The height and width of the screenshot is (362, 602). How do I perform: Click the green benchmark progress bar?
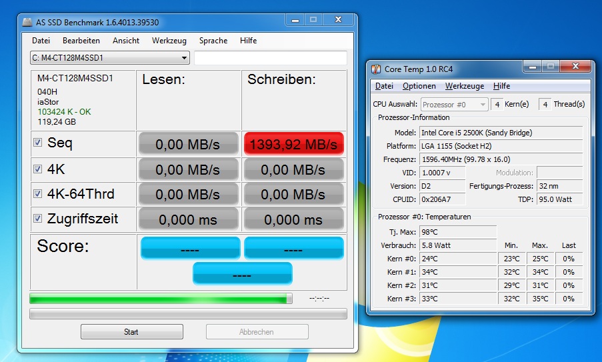(161, 299)
